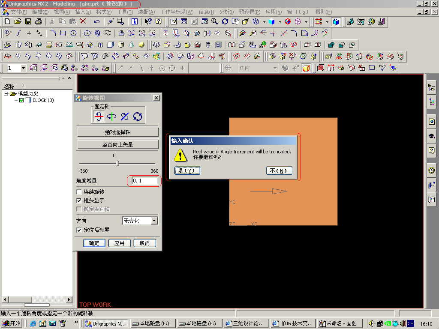Collapse the 模型历史 tree node
The height and width of the screenshot is (329, 439).
pos(6,93)
